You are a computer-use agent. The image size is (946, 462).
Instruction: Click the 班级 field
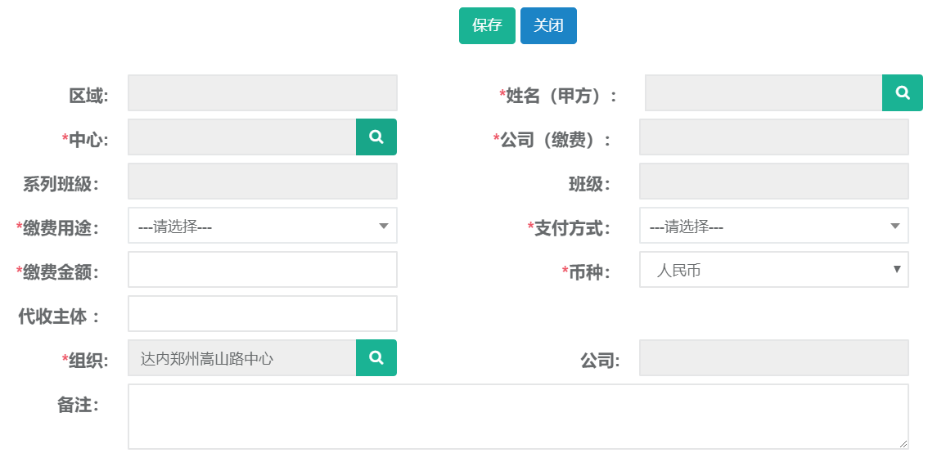773,181
